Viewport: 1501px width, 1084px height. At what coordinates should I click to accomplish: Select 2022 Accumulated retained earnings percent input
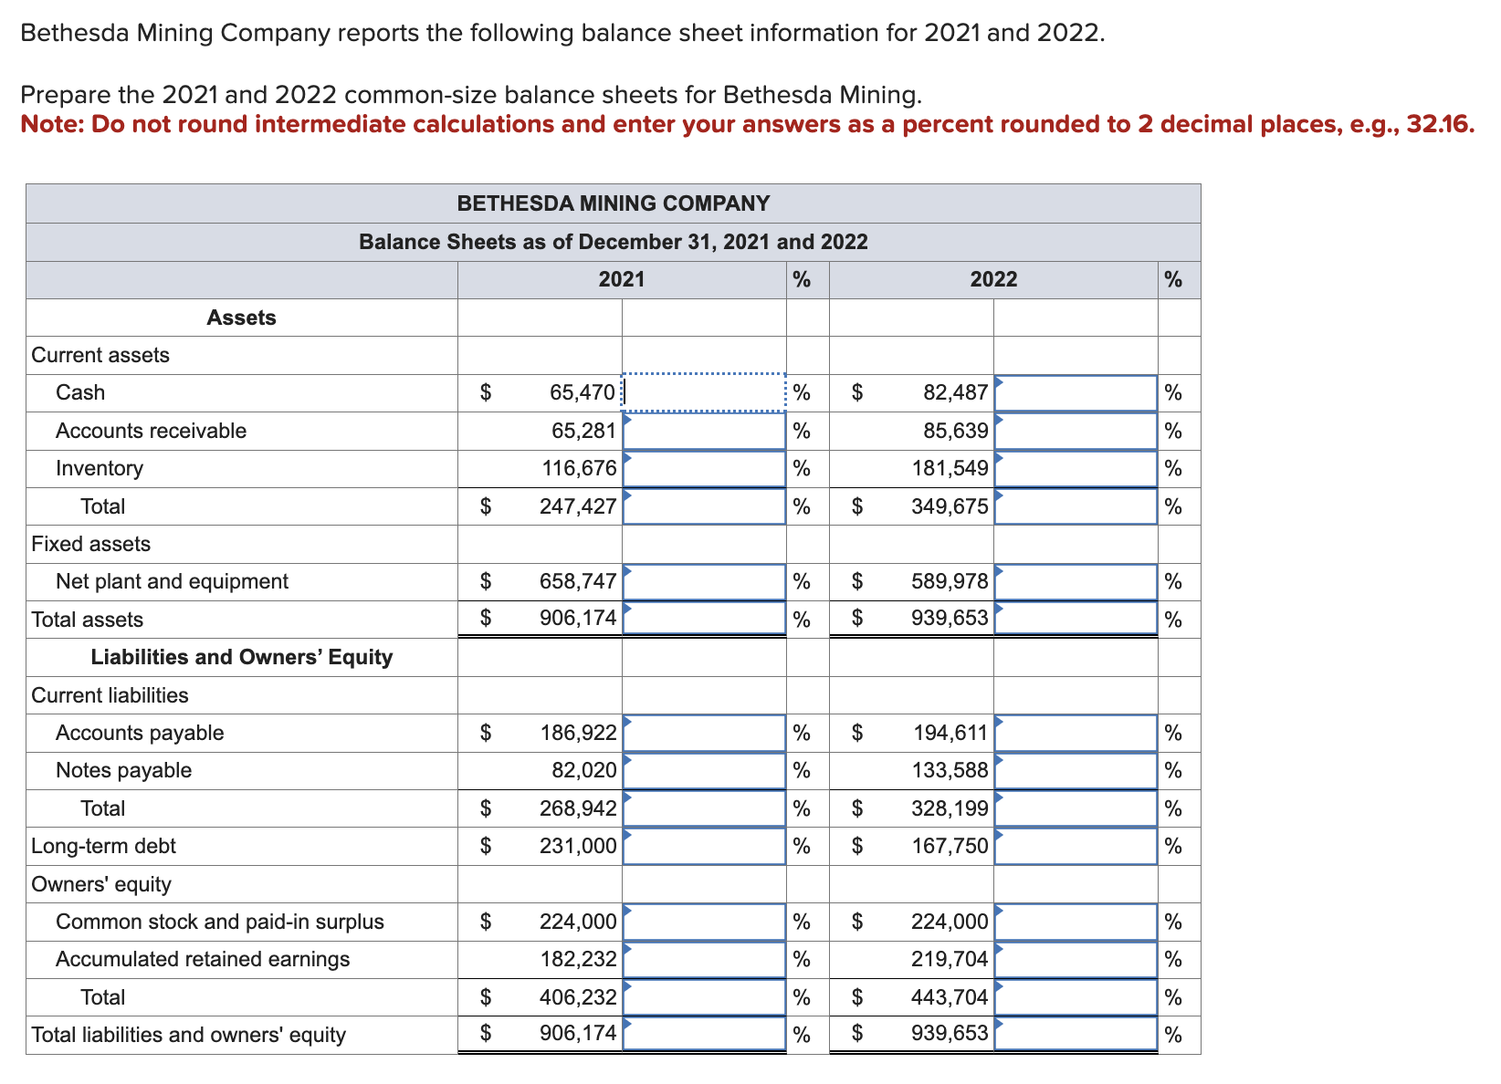tap(1076, 959)
